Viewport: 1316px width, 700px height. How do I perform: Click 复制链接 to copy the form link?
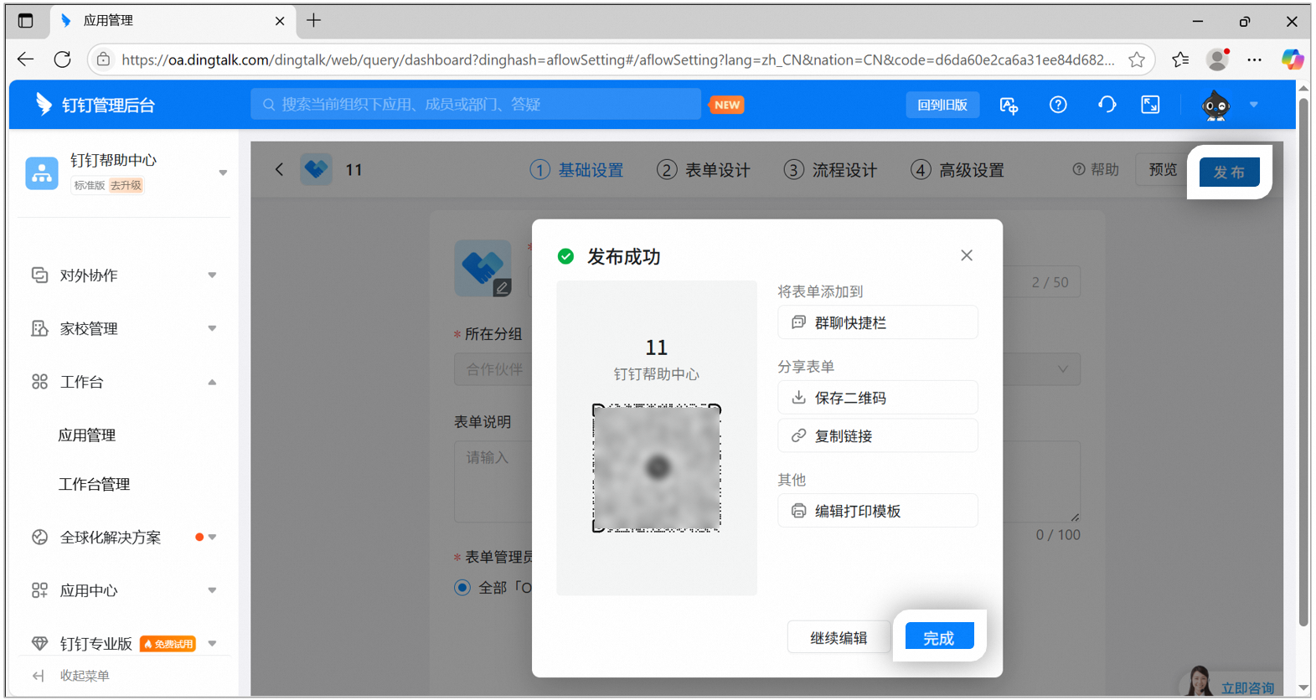coord(877,435)
